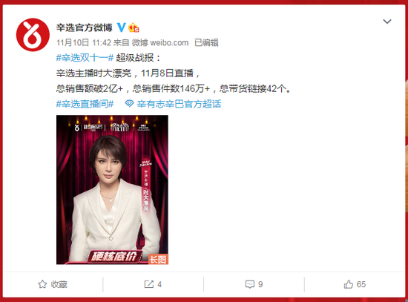This screenshot has height=302, width=408.
Task: Click the 收藏 label text
Action: click(x=59, y=284)
